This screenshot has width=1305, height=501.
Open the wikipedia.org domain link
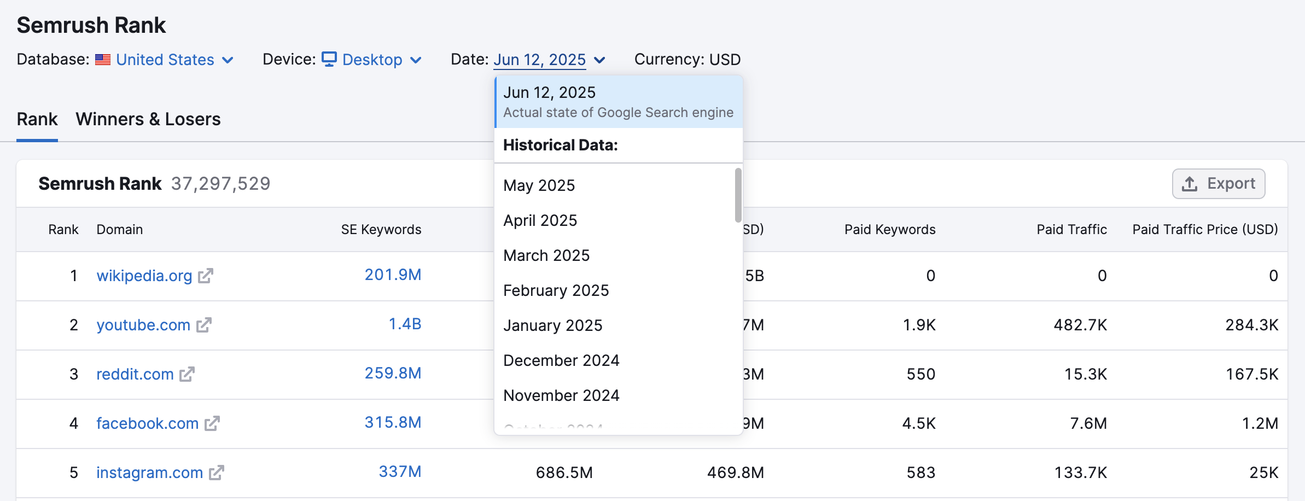click(x=144, y=276)
